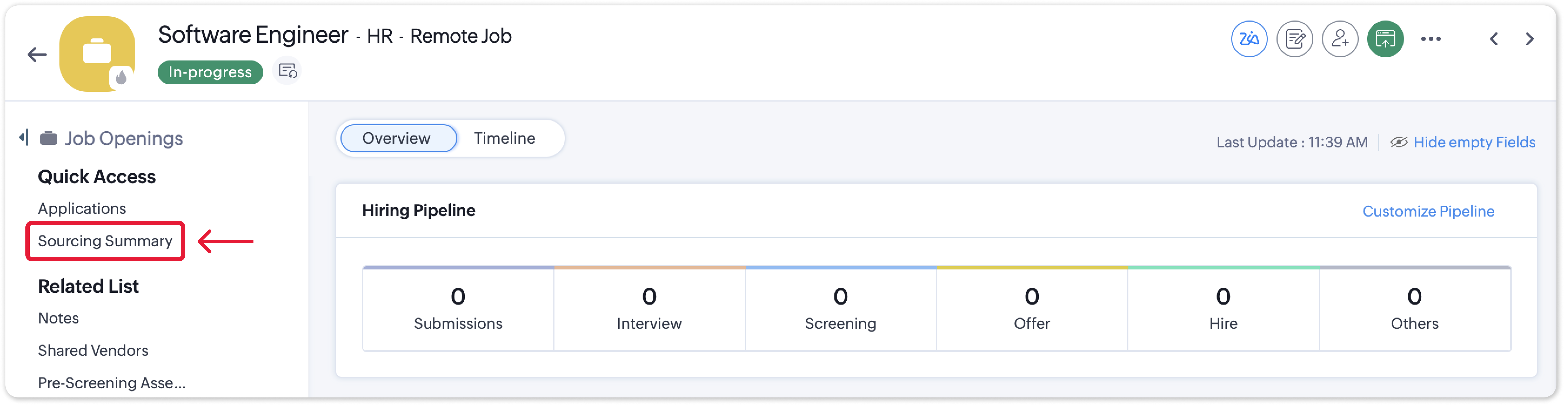Collapse the Job Openings sidebar
The height and width of the screenshot is (405, 1564).
(x=24, y=138)
